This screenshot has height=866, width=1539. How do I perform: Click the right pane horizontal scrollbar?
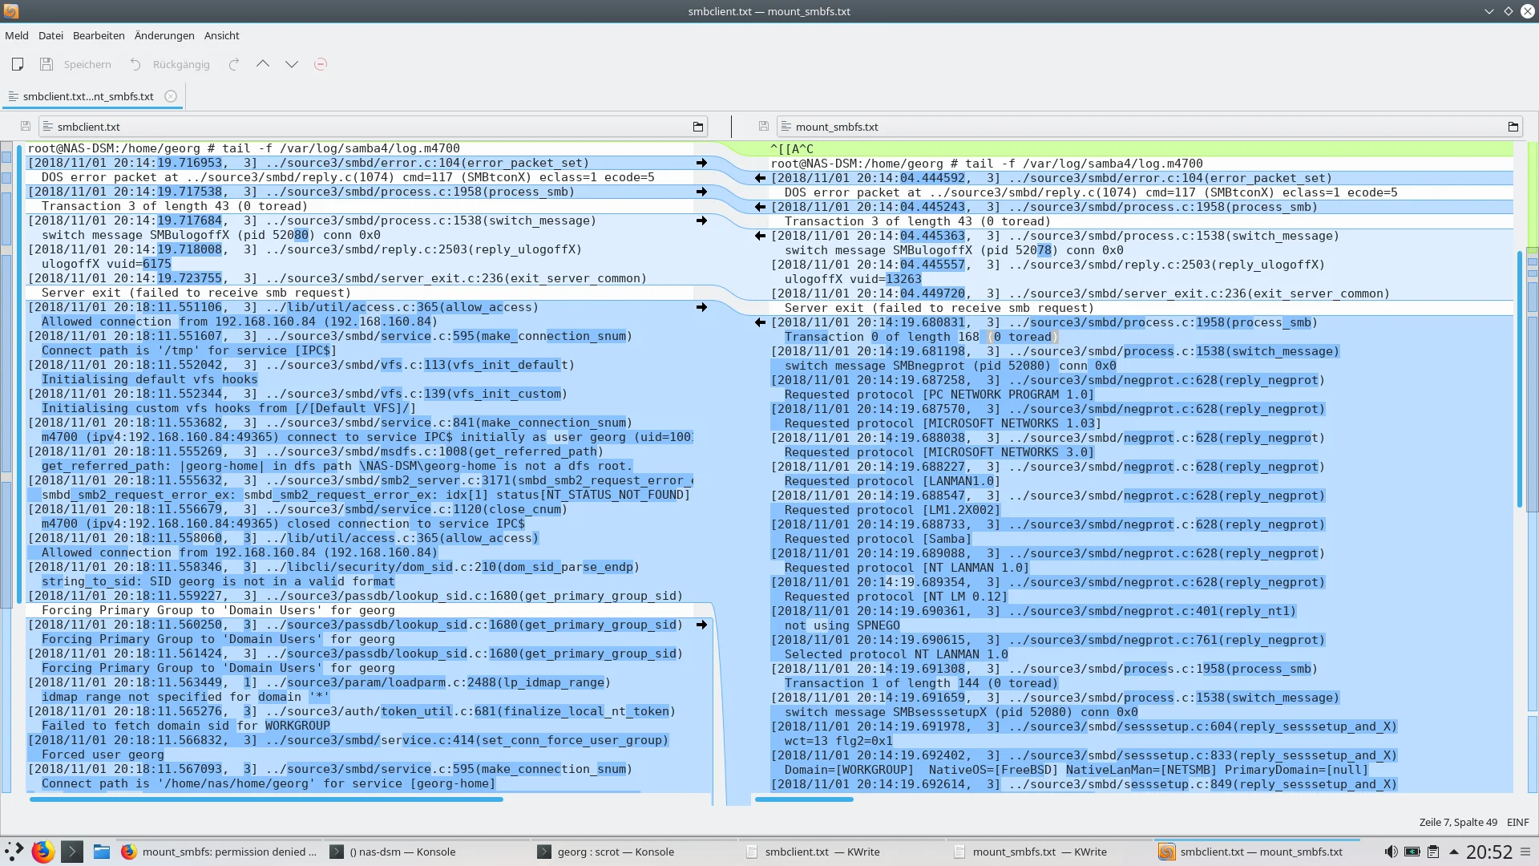click(x=804, y=799)
